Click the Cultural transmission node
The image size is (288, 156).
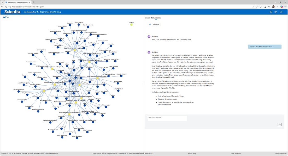pyautogui.click(x=19, y=92)
